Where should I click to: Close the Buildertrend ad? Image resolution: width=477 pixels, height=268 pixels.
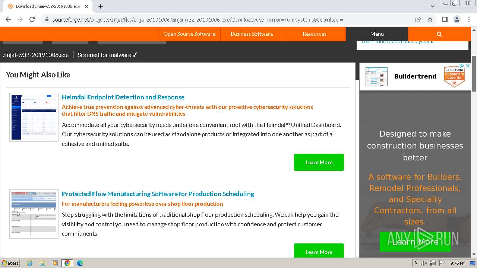point(468,66)
